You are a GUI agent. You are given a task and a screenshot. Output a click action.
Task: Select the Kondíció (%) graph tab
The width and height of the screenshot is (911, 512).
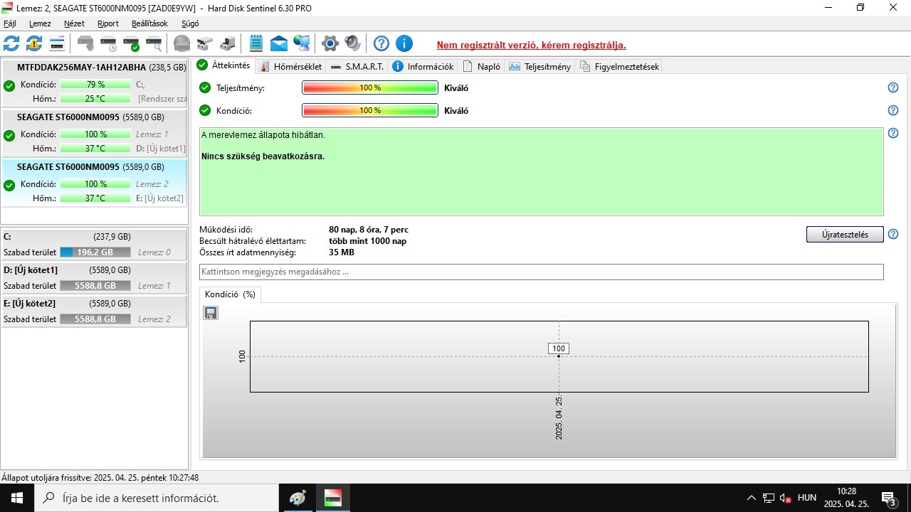click(230, 294)
